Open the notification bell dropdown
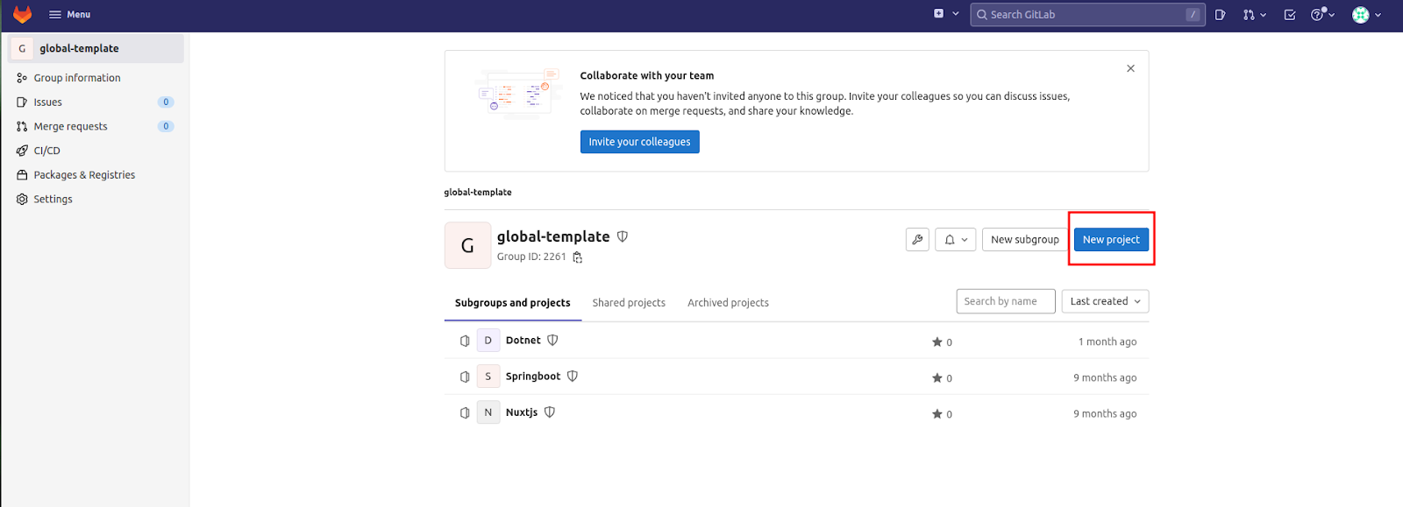The width and height of the screenshot is (1403, 507). tap(956, 240)
